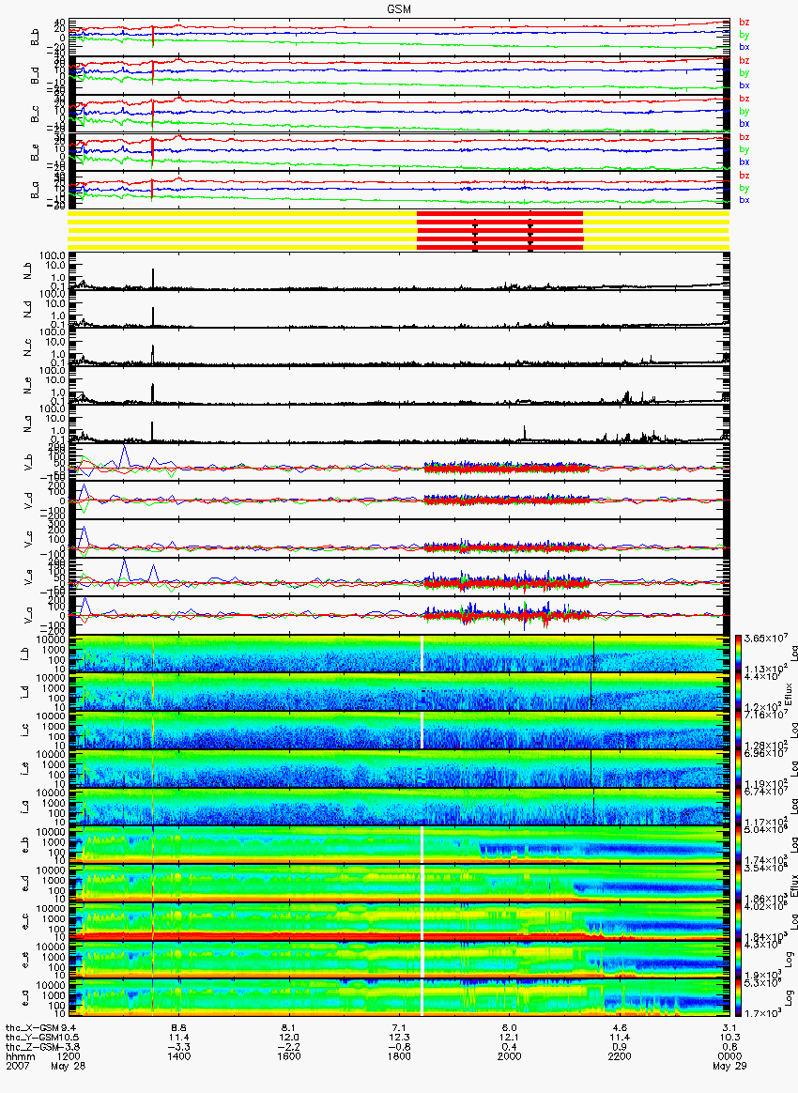
Task: Select the e_e electron spectrogram label
Action: pos(24,961)
